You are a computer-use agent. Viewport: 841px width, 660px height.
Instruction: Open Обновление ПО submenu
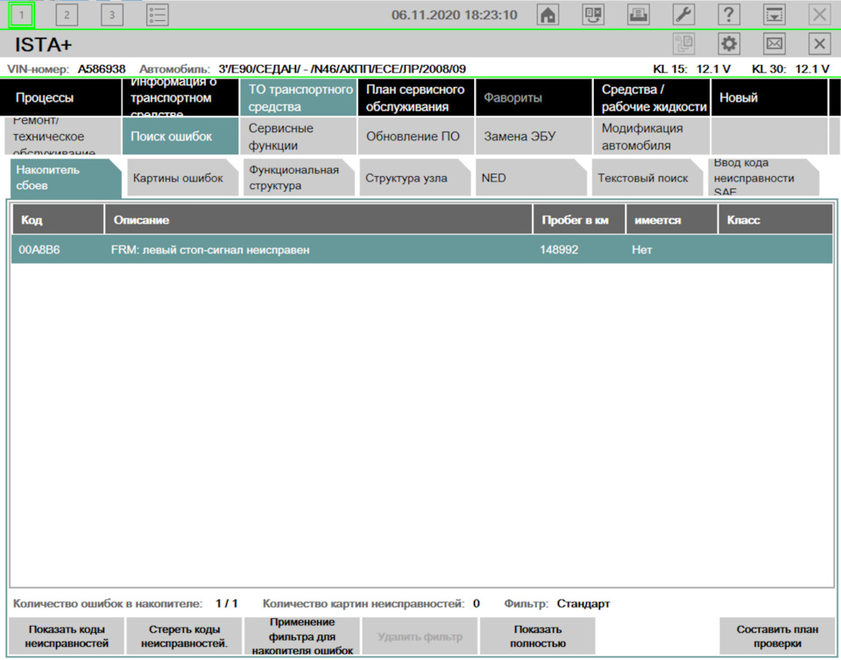pyautogui.click(x=416, y=136)
